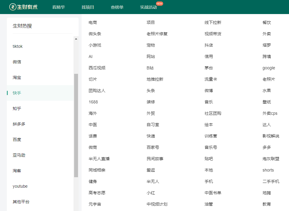Click the 炮灰联盟 keyword

click(x=271, y=159)
